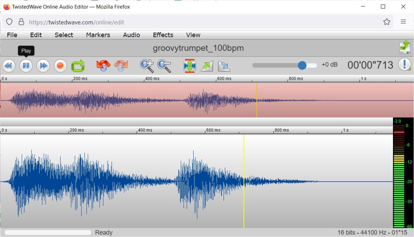Click the redo arrow icon
The width and height of the screenshot is (414, 237).
[121, 65]
